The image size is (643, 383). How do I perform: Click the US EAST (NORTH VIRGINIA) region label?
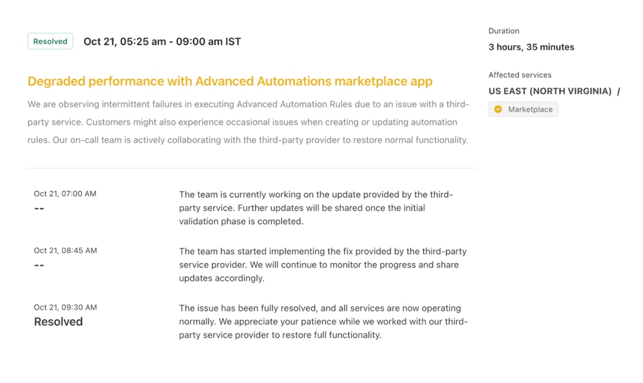[x=549, y=91]
